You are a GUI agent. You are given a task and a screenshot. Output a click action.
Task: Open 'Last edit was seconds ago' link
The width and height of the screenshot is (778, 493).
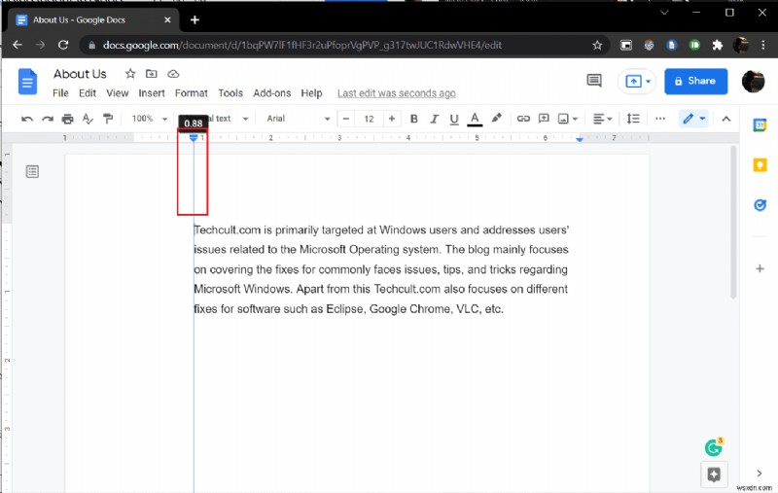[396, 93]
